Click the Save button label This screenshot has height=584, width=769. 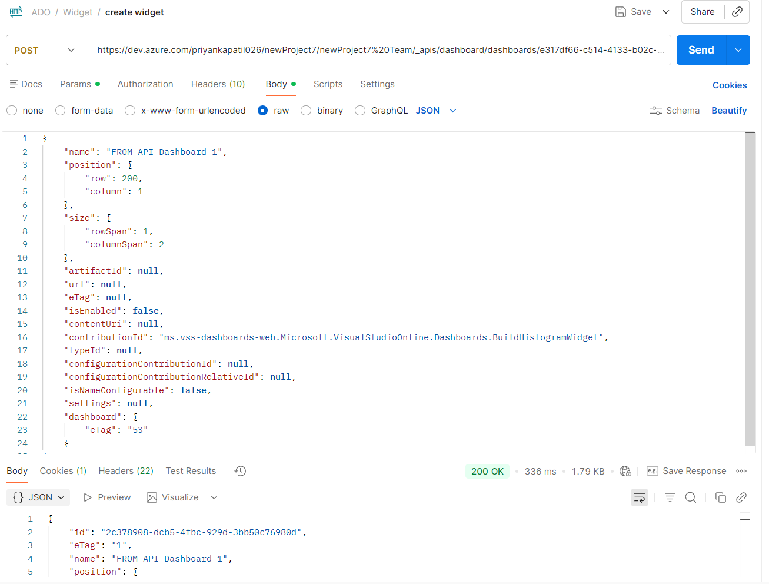[x=641, y=12]
